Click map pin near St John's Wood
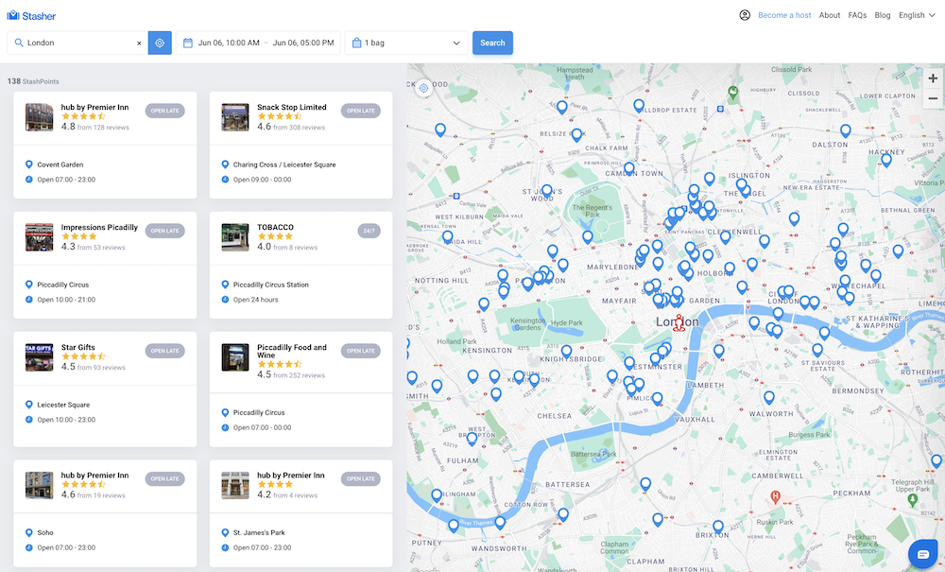This screenshot has width=945, height=572. point(546,190)
